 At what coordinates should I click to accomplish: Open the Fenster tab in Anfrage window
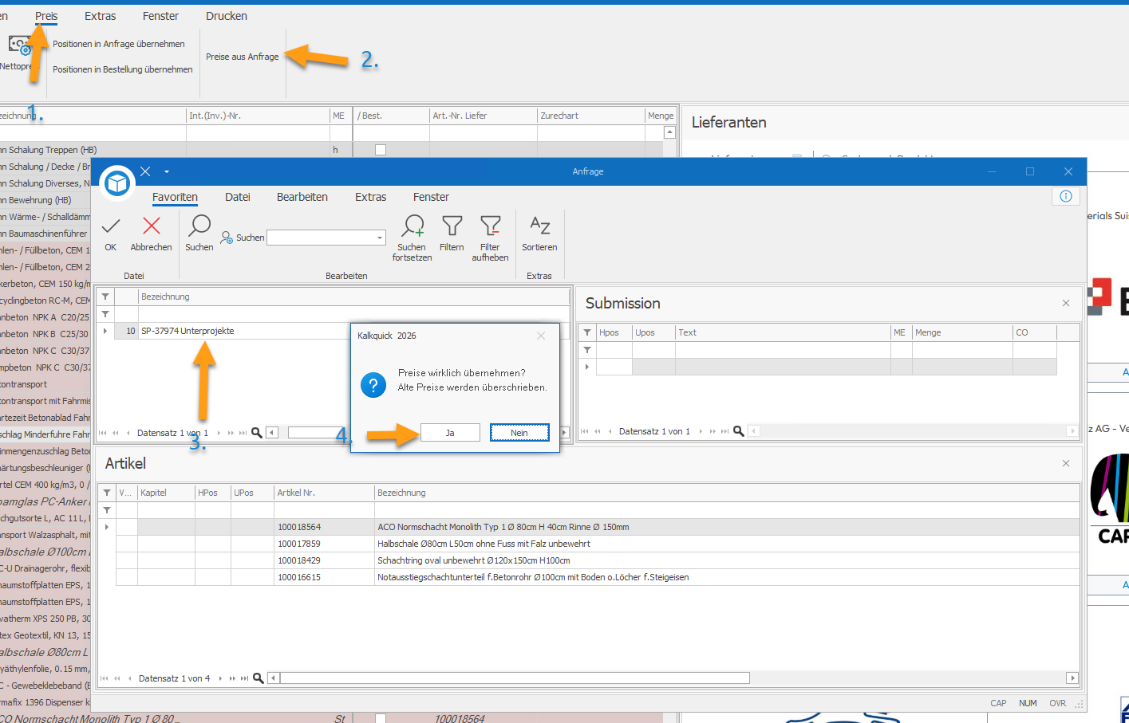(x=431, y=197)
